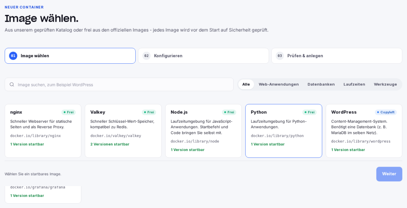Click '1 Version startbar' on grafana card
Screen dimensions: 407x208
pos(27,195)
